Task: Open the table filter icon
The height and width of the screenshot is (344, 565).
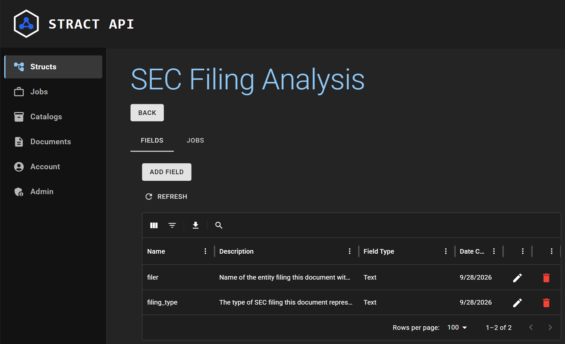Action: (x=172, y=225)
